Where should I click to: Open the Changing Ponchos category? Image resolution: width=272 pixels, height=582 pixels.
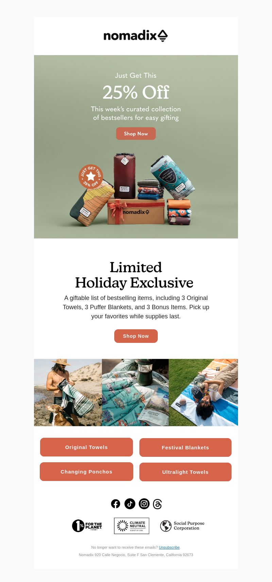[86, 472]
